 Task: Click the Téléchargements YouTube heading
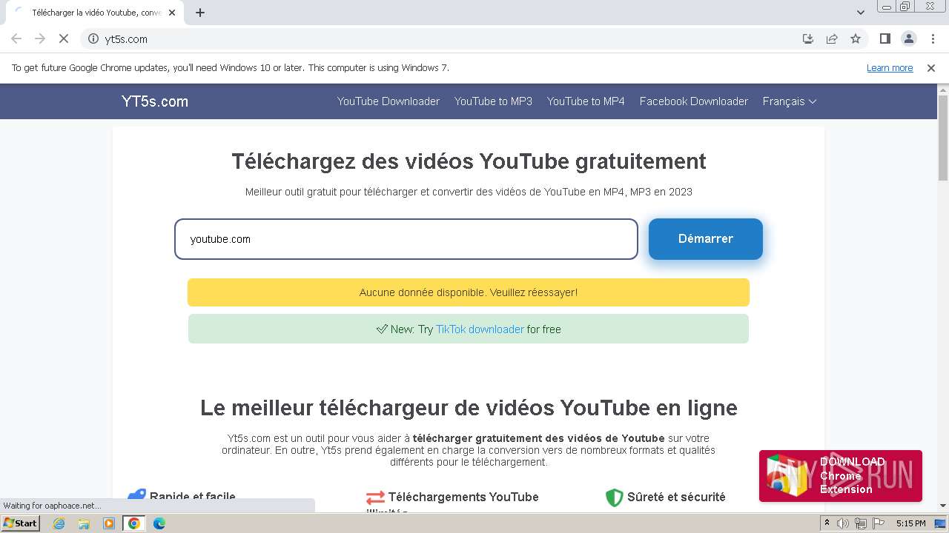tap(463, 497)
